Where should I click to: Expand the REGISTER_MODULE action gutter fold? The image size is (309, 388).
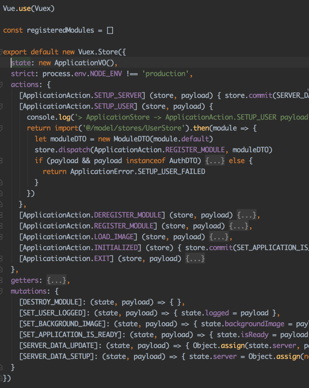[1, 226]
